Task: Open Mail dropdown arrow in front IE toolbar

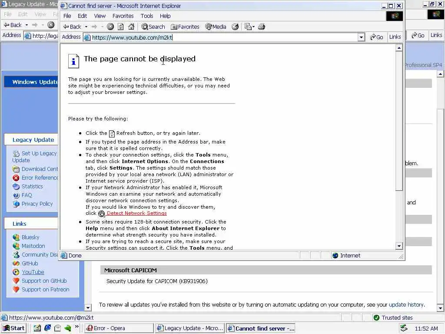Action: [x=253, y=27]
